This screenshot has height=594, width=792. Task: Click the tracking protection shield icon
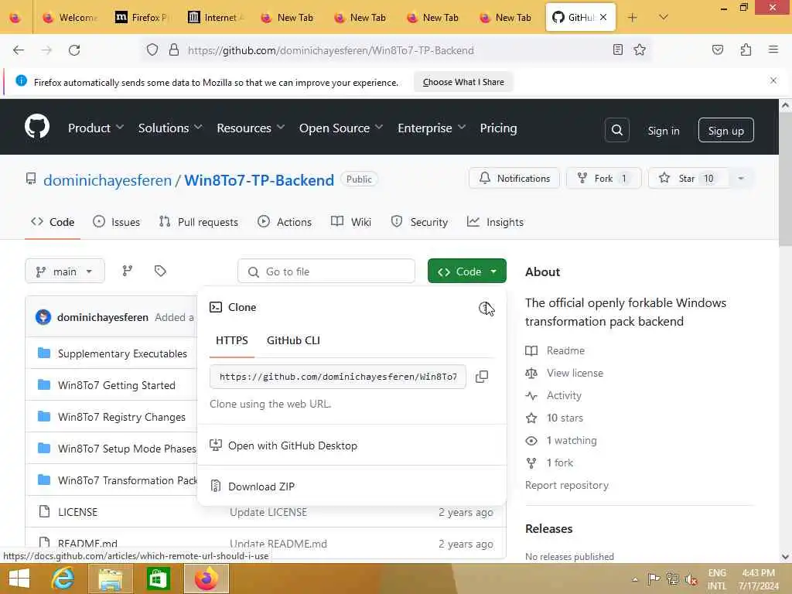(152, 50)
